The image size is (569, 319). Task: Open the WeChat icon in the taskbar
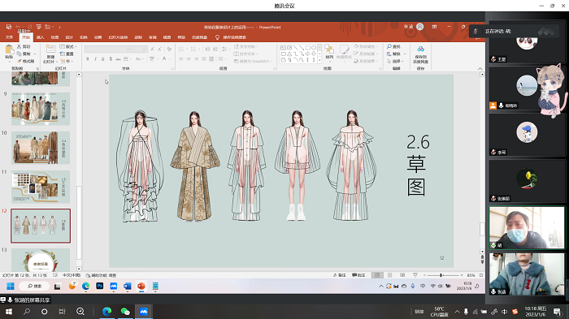pyautogui.click(x=125, y=312)
